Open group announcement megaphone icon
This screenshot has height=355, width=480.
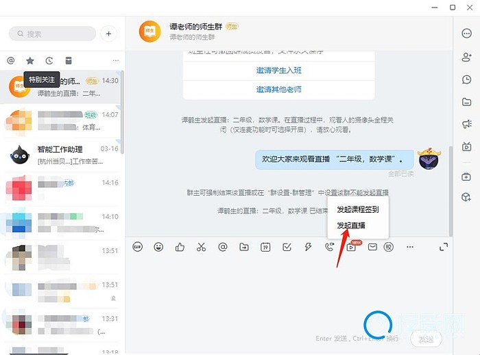[466, 124]
